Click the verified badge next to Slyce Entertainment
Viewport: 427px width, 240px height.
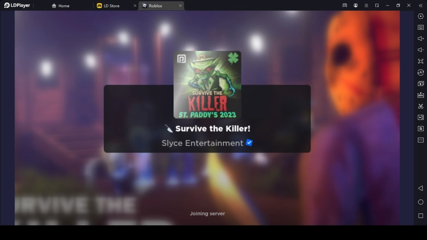coord(249,142)
